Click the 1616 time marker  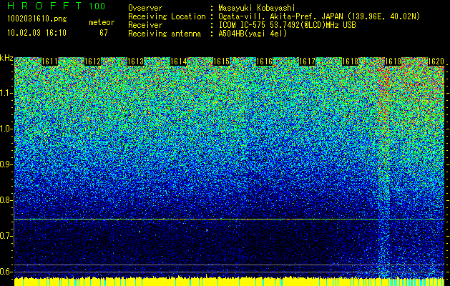pos(264,61)
